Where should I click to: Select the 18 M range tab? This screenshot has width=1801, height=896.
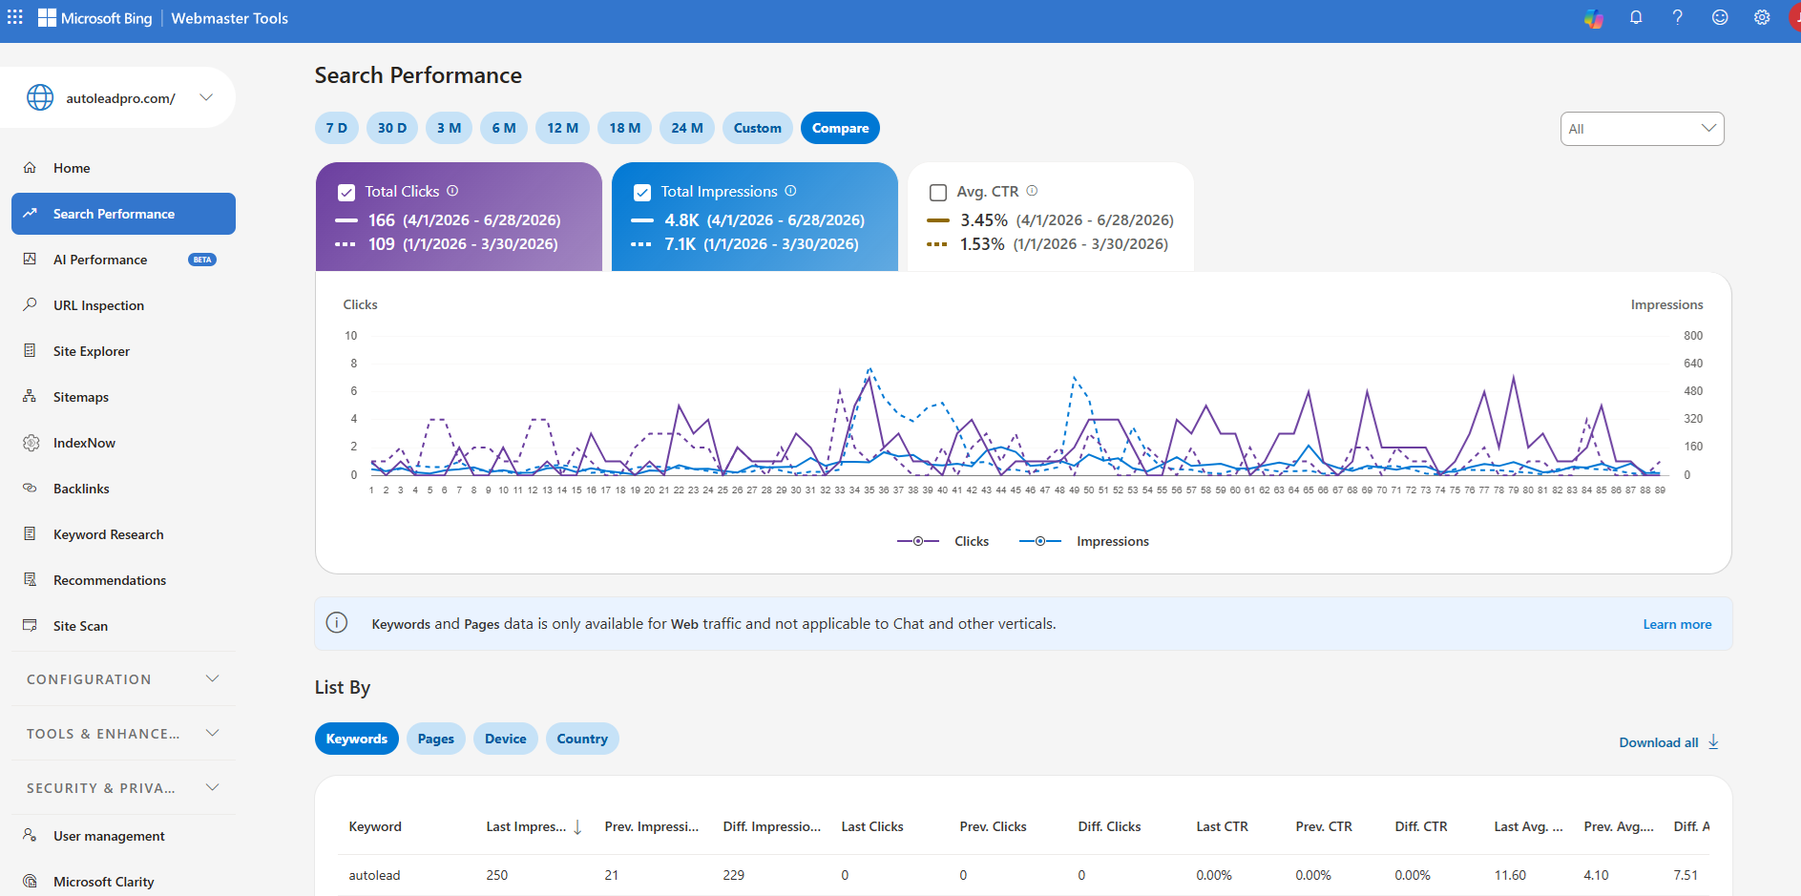click(x=625, y=128)
